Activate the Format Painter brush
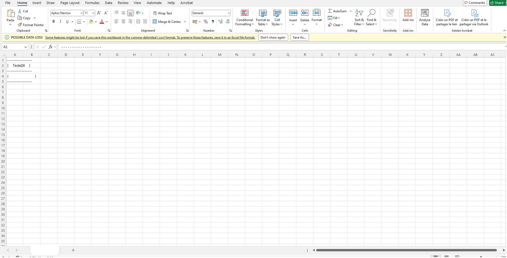Image resolution: width=507 pixels, height=258 pixels. (20, 25)
